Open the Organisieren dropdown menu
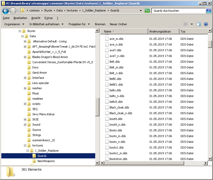213x180 pixels. (14, 24)
